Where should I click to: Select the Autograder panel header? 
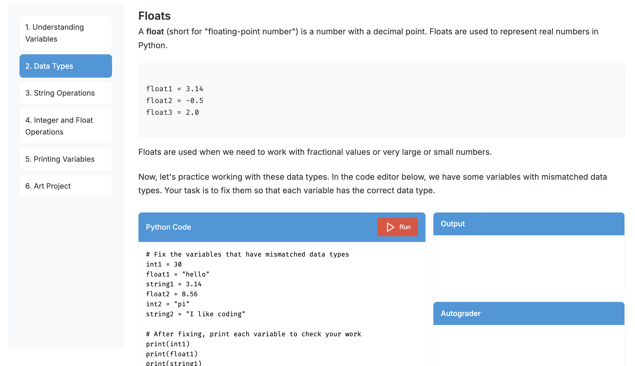(460, 313)
